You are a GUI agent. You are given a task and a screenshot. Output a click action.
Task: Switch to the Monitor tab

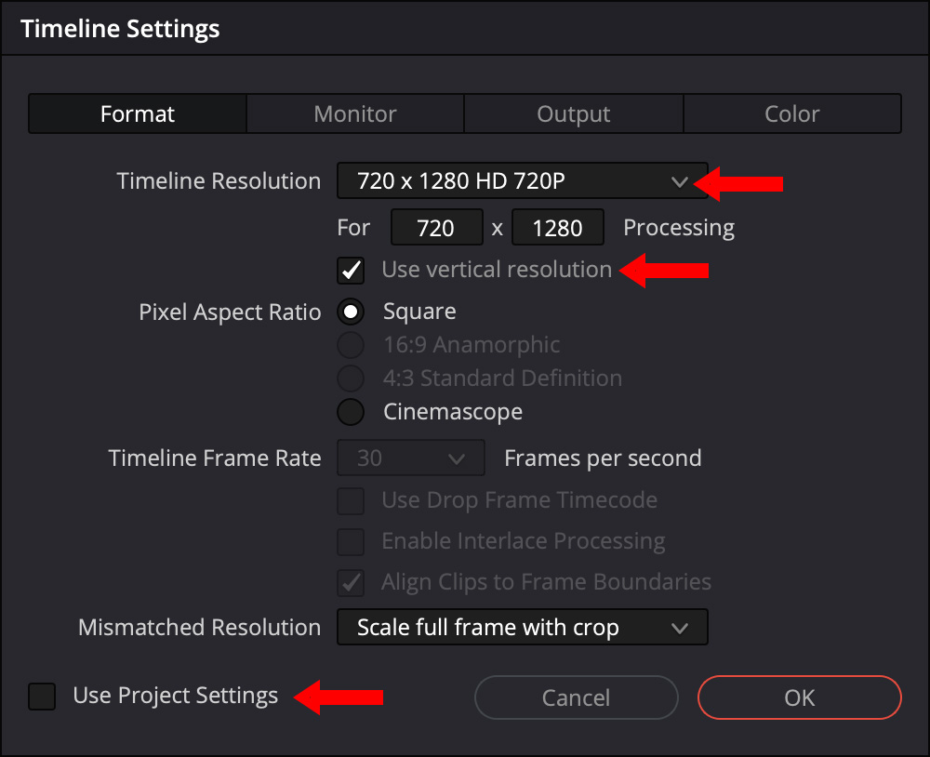point(354,113)
